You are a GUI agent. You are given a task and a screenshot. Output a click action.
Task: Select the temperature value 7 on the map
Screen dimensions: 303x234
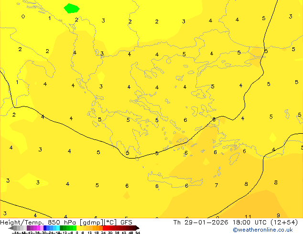[x=216, y=185]
